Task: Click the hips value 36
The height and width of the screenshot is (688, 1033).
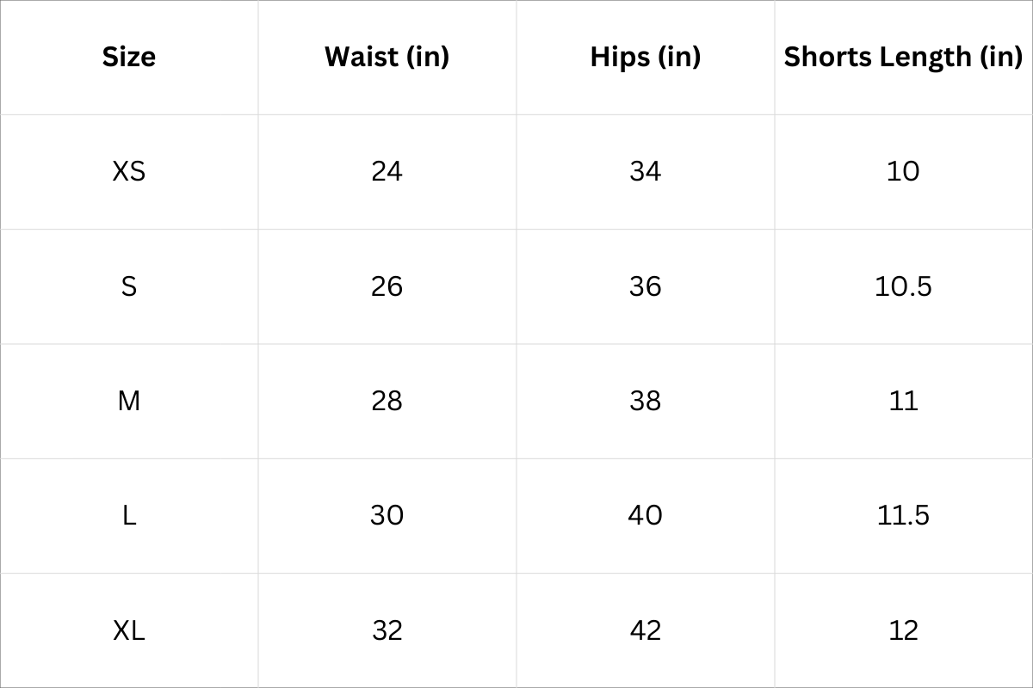Action: point(645,286)
